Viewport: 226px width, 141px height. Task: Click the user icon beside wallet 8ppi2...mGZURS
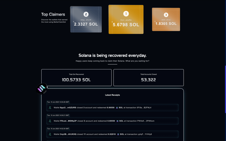(x=50, y=108)
